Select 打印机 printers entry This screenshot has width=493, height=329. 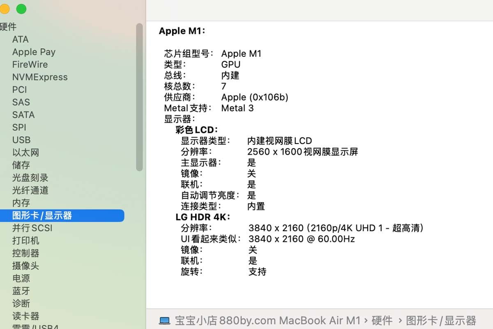pyautogui.click(x=25, y=241)
